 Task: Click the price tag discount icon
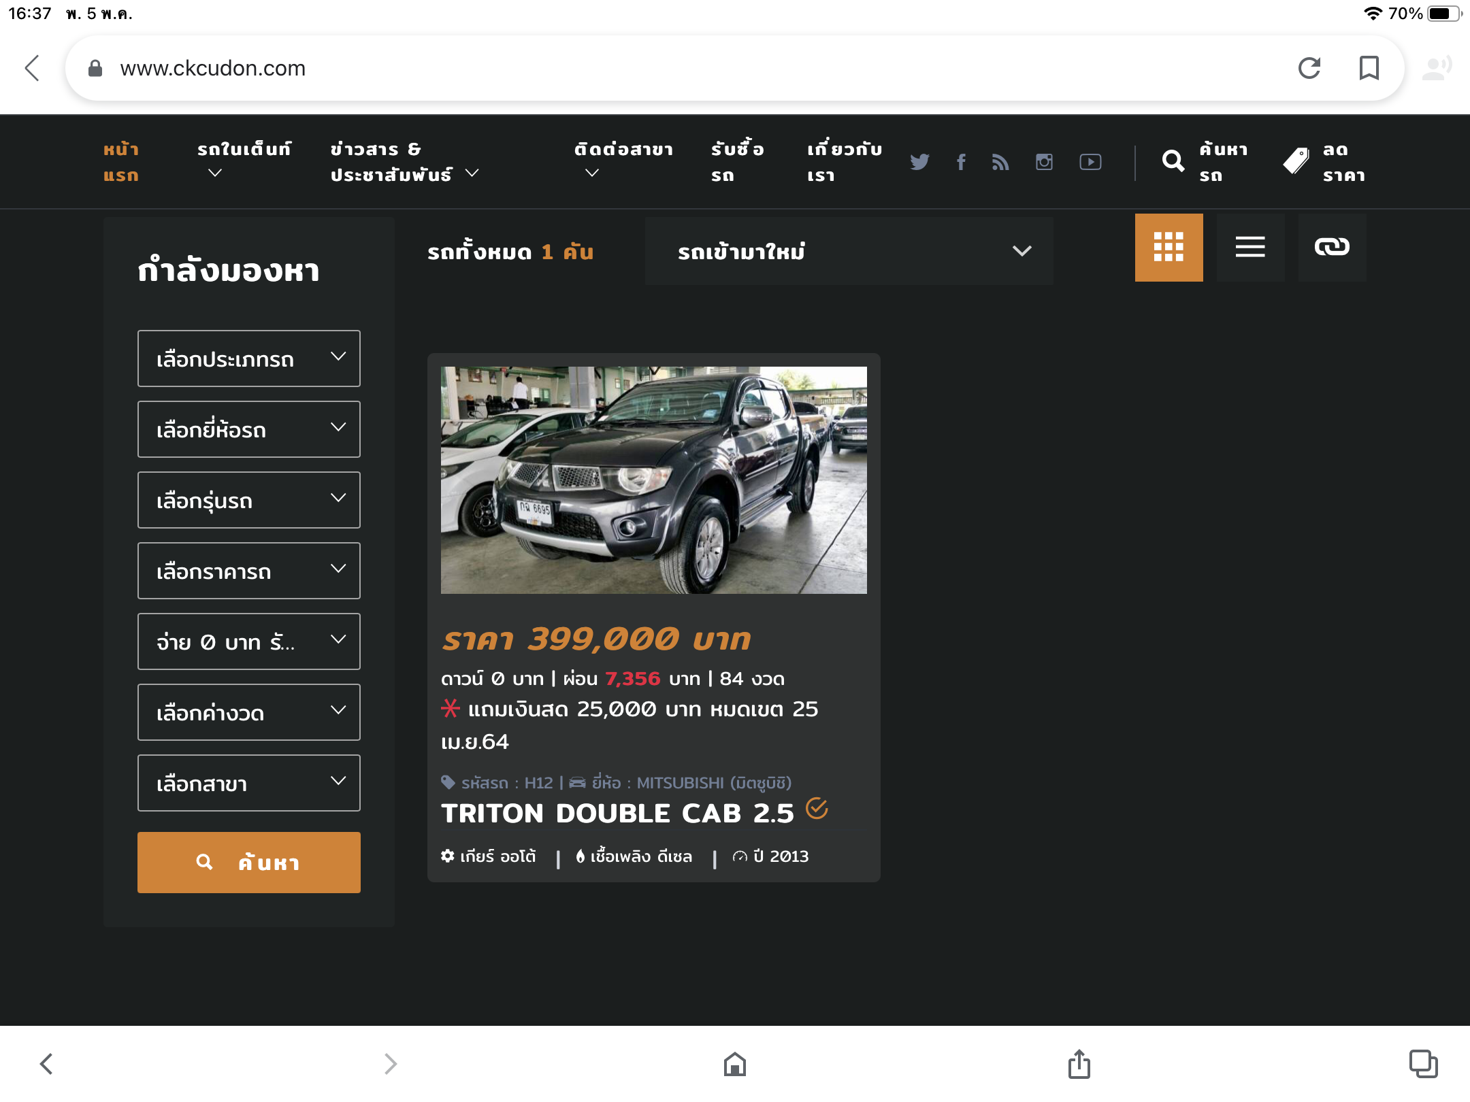1296,161
